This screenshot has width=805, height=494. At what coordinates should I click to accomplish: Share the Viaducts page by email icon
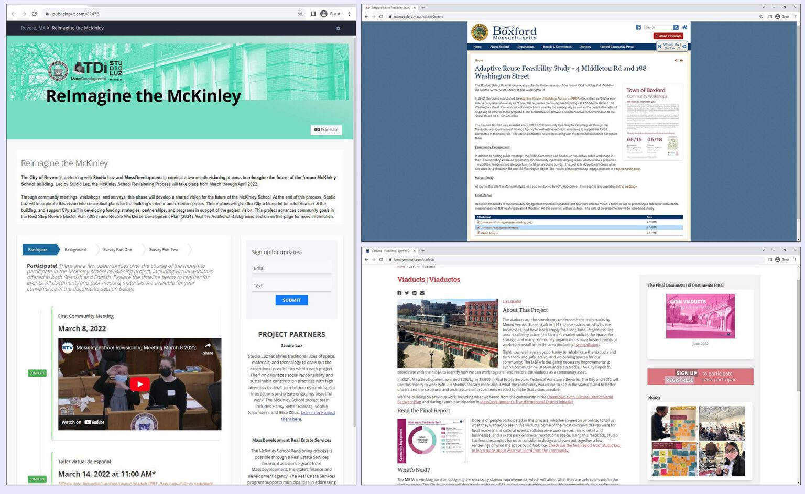422,293
